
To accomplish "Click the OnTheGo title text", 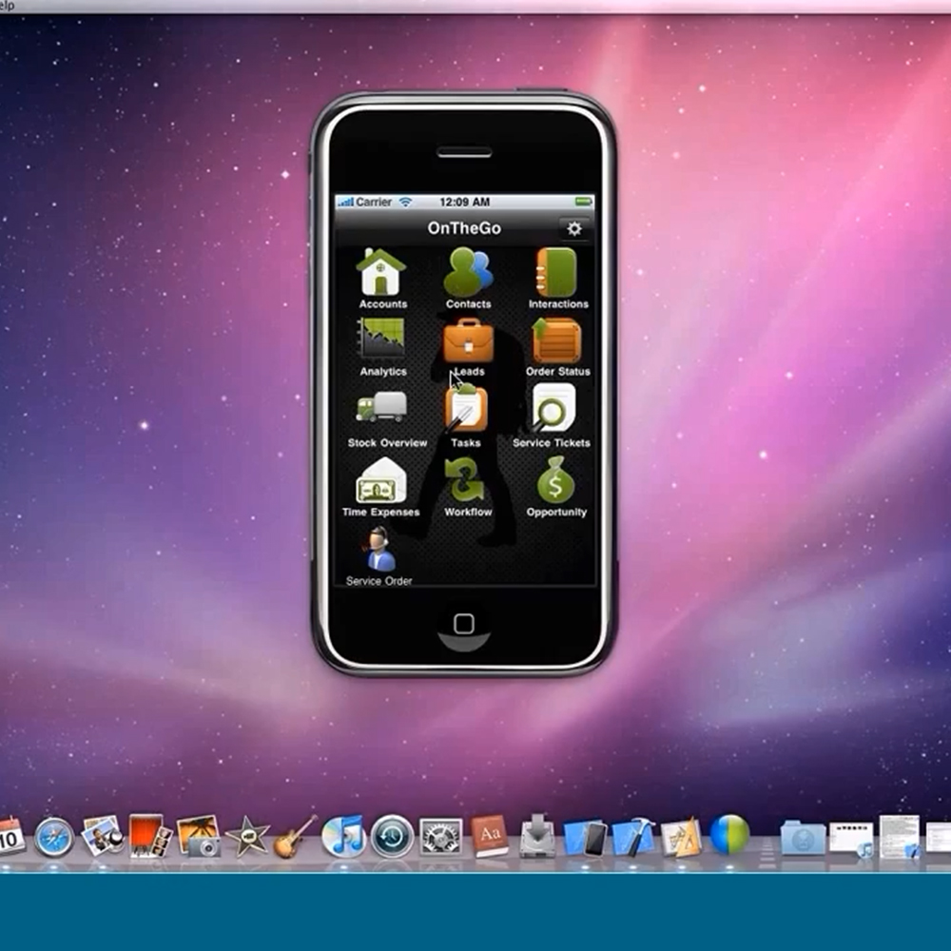I will (464, 228).
